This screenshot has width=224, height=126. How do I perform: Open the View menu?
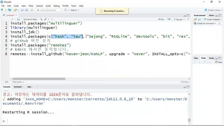[x=23, y=6]
